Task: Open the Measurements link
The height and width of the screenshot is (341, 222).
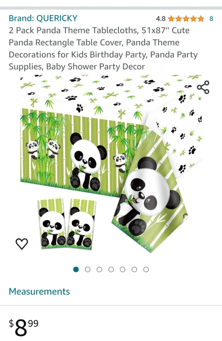Action: [x=39, y=291]
